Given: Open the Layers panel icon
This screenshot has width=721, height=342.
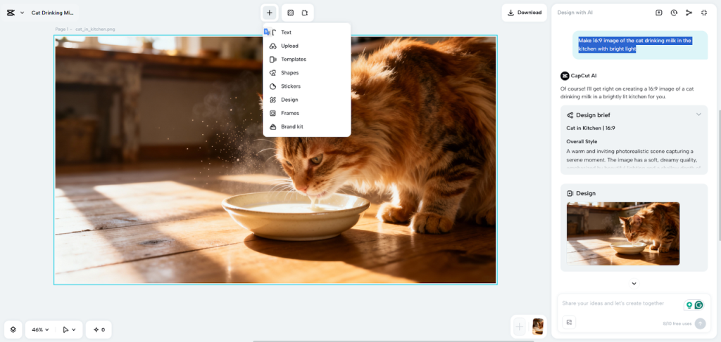Looking at the screenshot, I should coord(13,329).
